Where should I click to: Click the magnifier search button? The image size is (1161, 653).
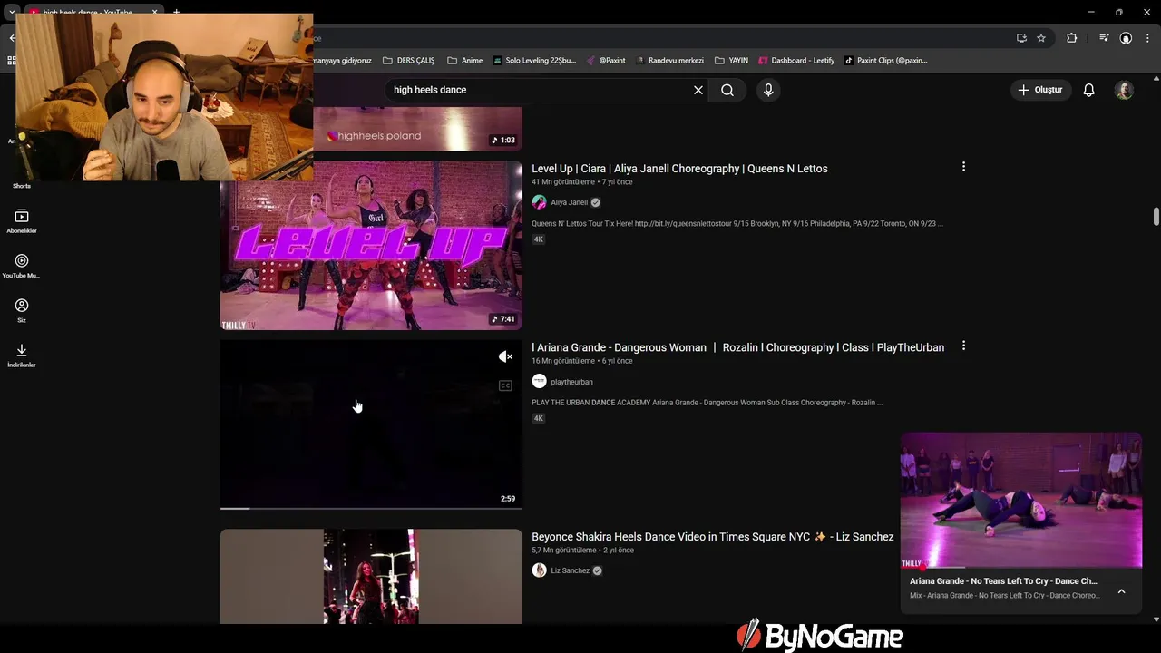pyautogui.click(x=727, y=90)
